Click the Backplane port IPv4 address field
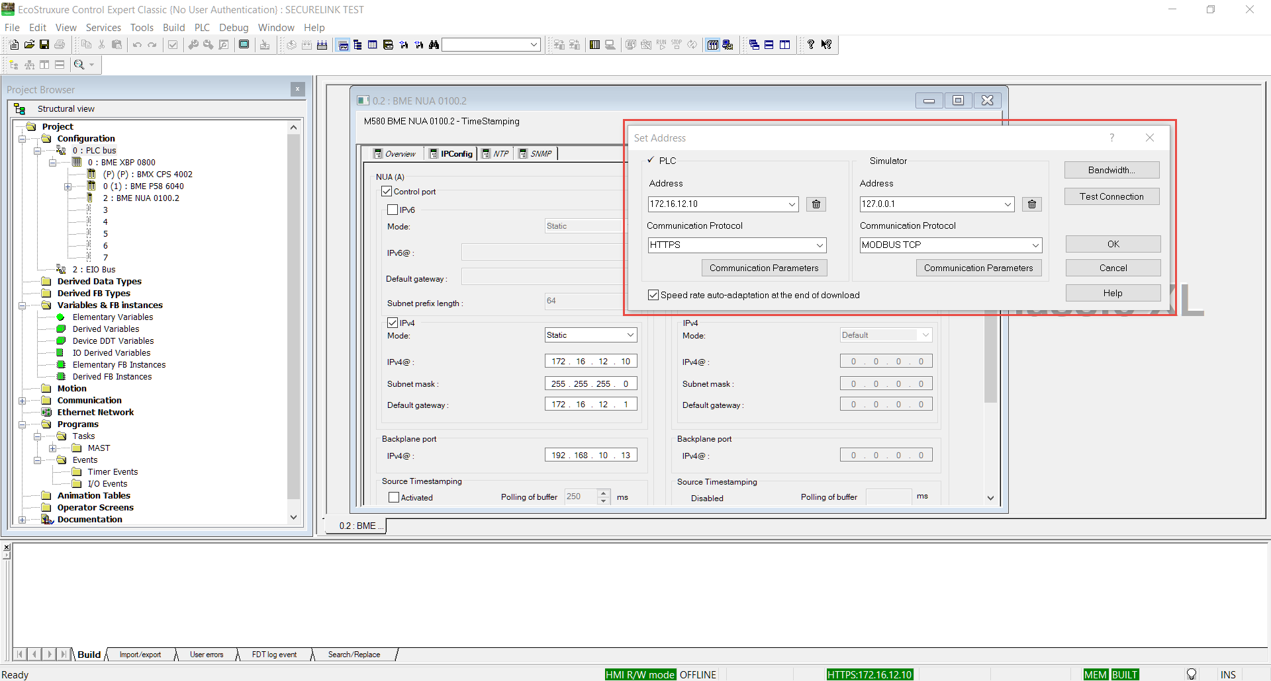 591,456
